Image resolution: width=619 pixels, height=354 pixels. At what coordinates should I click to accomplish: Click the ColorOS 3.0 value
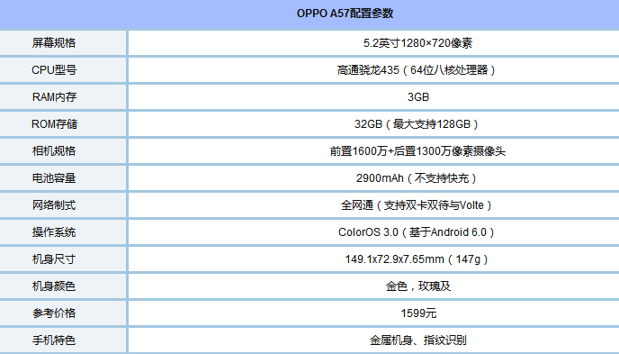[x=417, y=231]
